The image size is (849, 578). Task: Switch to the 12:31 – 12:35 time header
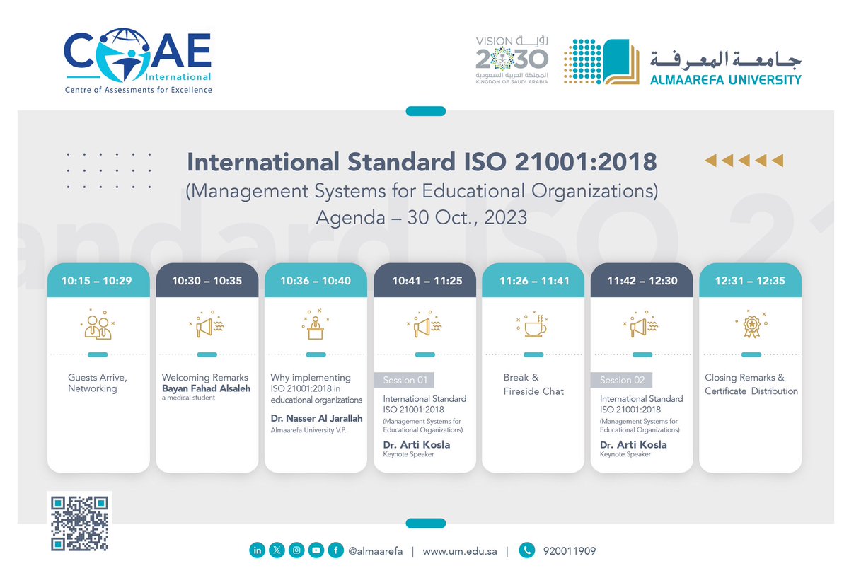pos(750,280)
